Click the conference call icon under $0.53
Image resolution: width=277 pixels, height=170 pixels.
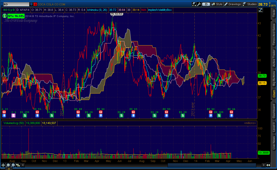(x=166, y=112)
